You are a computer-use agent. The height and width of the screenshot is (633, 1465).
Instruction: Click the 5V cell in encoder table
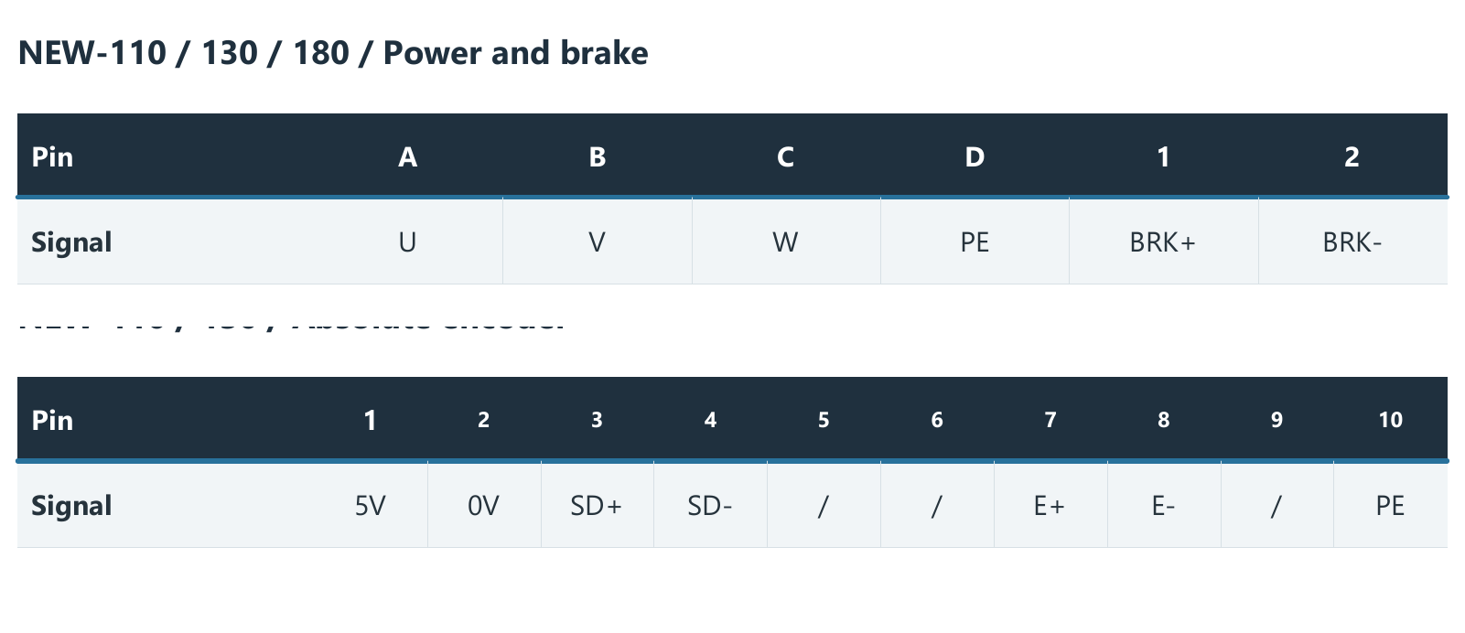pyautogui.click(x=371, y=505)
